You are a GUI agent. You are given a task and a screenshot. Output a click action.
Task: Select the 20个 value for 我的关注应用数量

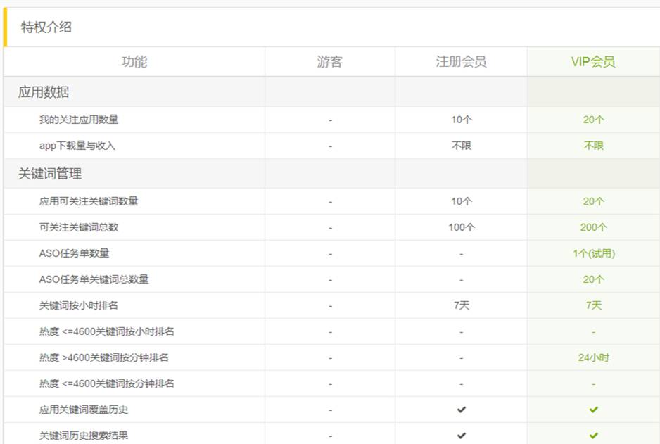tap(593, 120)
